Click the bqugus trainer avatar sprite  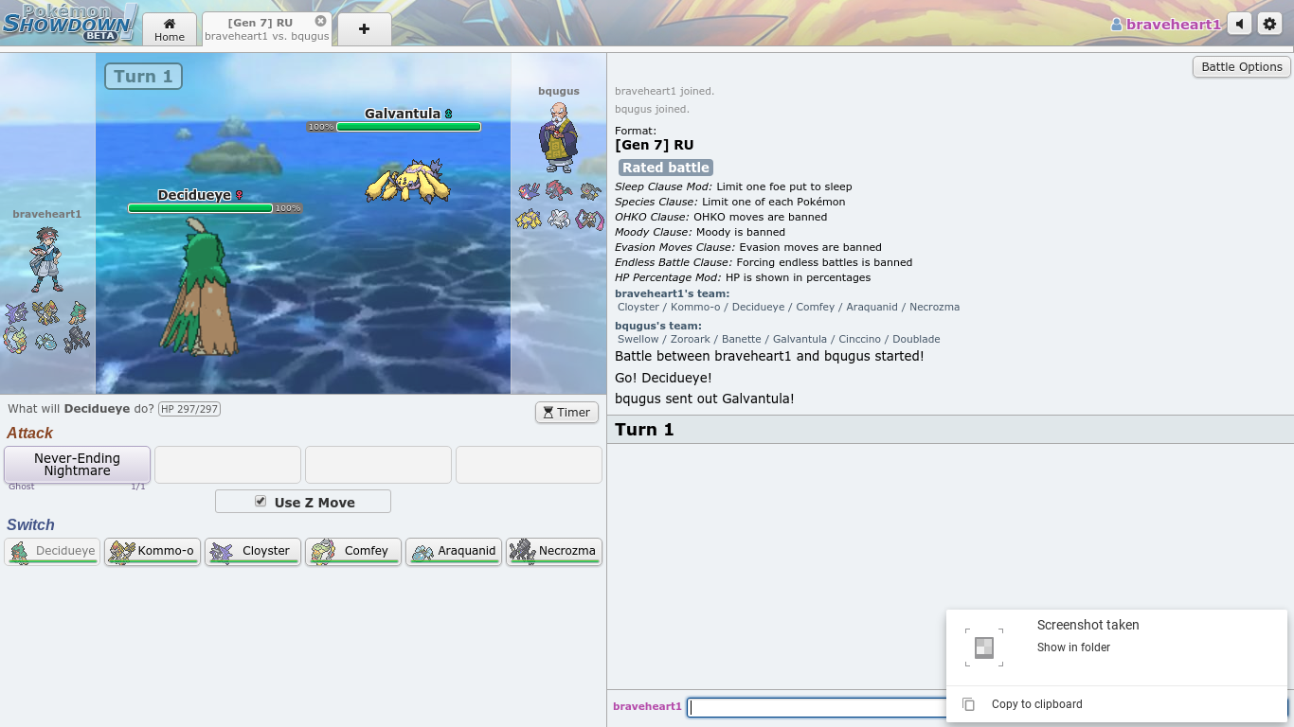click(x=559, y=137)
